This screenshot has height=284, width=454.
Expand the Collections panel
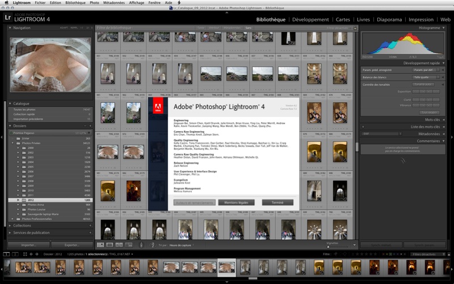(10, 225)
